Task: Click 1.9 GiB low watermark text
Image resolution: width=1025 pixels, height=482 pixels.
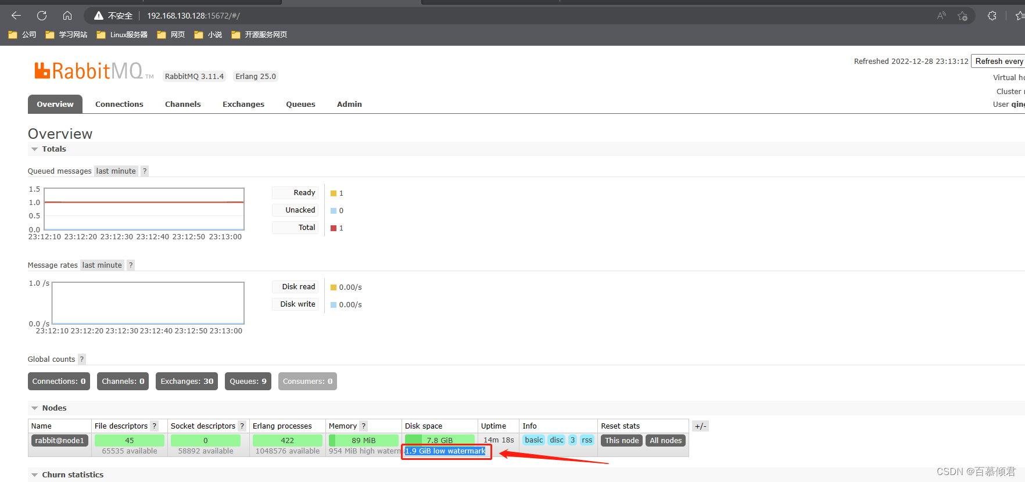Action: point(446,451)
